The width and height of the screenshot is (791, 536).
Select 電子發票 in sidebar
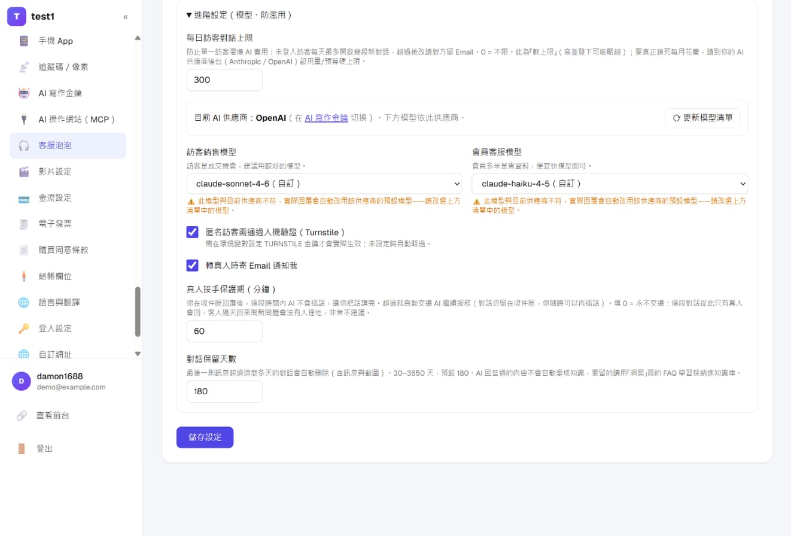pyautogui.click(x=68, y=224)
